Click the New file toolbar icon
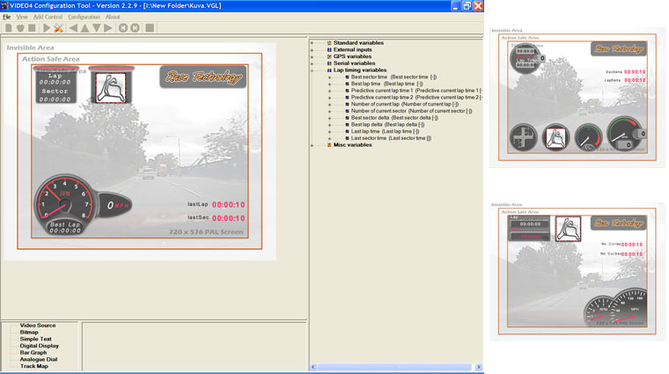Screen dimensions: 669x374 8,28
